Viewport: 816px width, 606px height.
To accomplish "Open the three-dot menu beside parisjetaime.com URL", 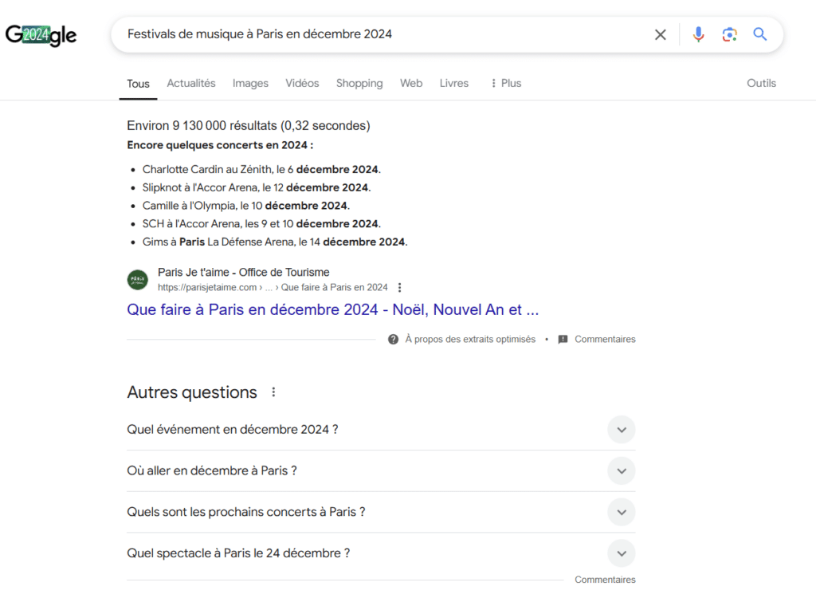I will (400, 287).
